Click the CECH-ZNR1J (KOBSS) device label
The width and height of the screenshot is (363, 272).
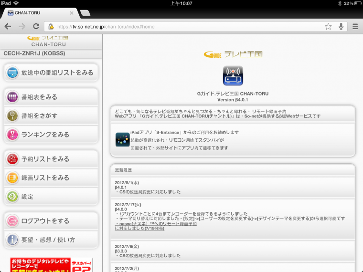pos(34,53)
